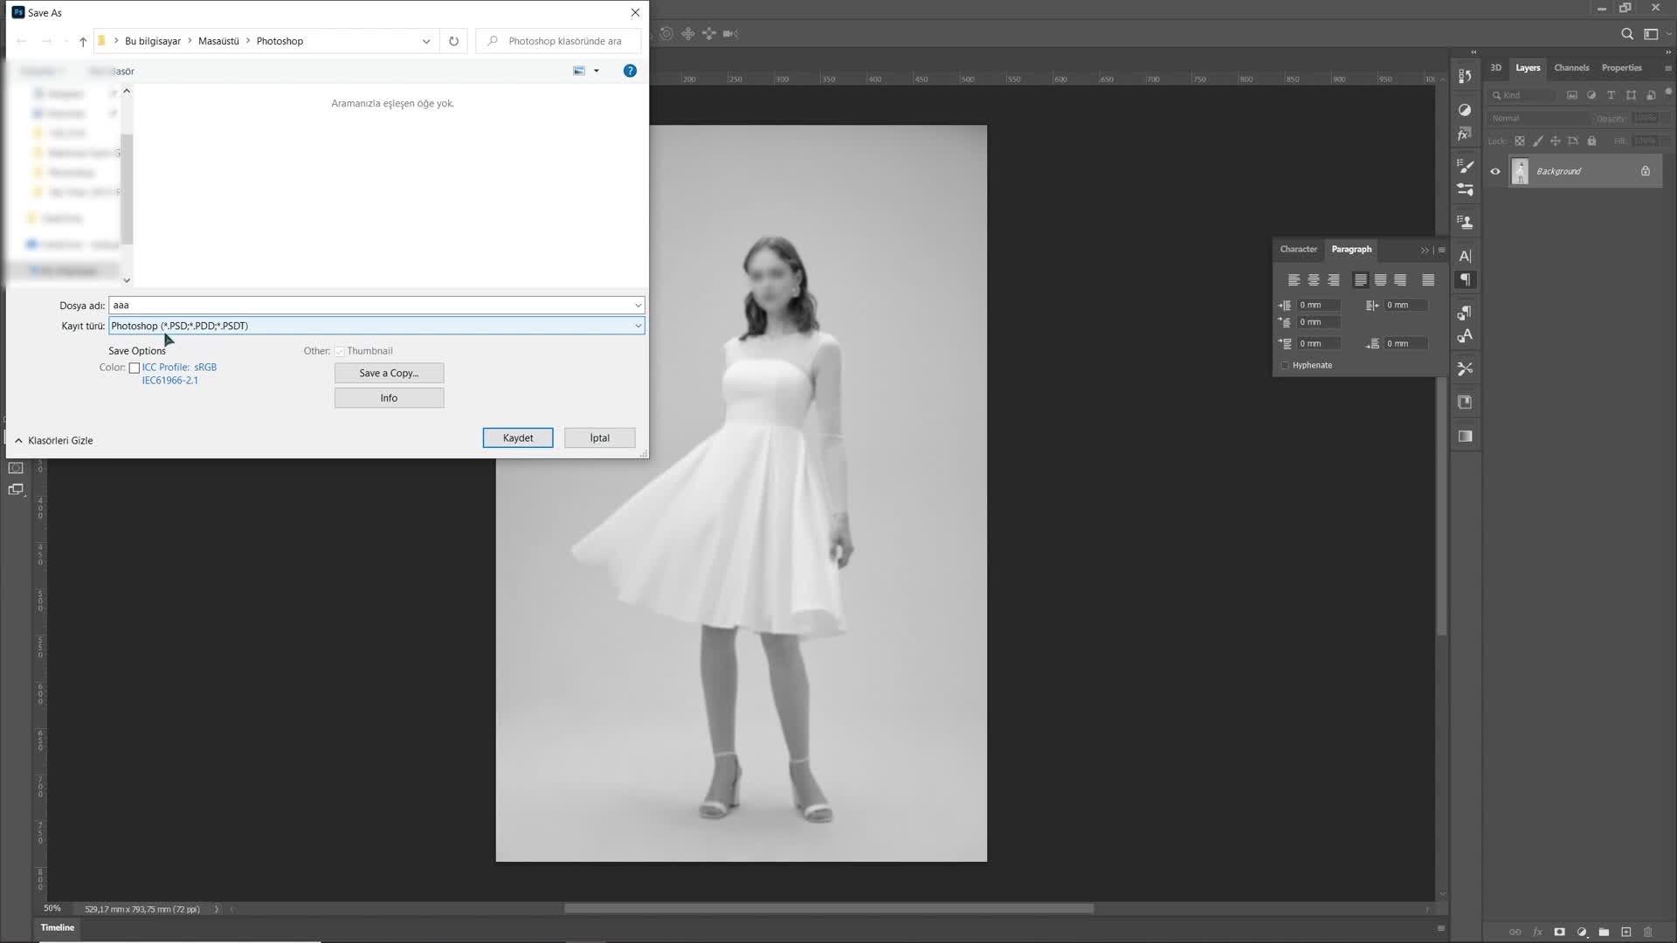Viewport: 1677px width, 943px height.
Task: Open the Dosya adı dropdown
Action: [x=638, y=305]
